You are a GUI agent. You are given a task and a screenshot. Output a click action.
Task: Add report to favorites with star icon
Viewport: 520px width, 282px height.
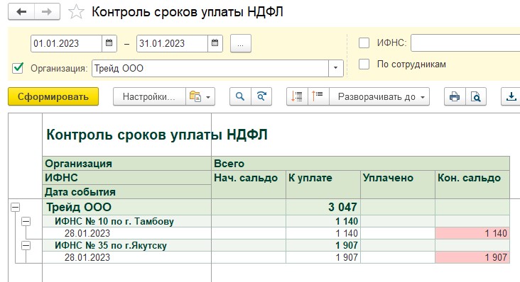(x=76, y=12)
